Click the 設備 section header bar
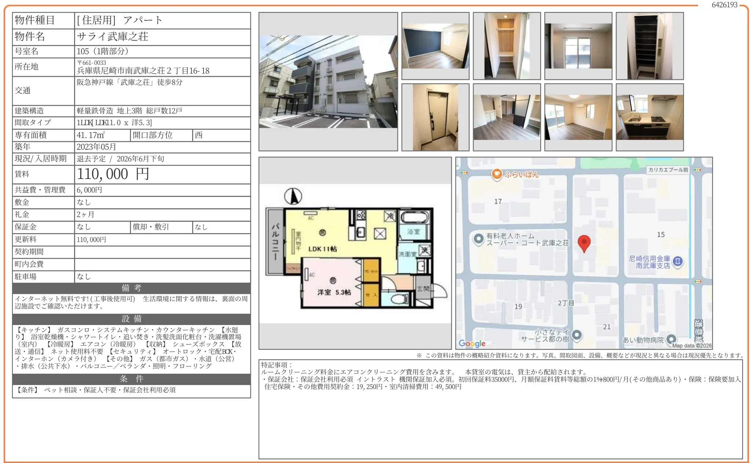The width and height of the screenshot is (754, 463). 131,319
